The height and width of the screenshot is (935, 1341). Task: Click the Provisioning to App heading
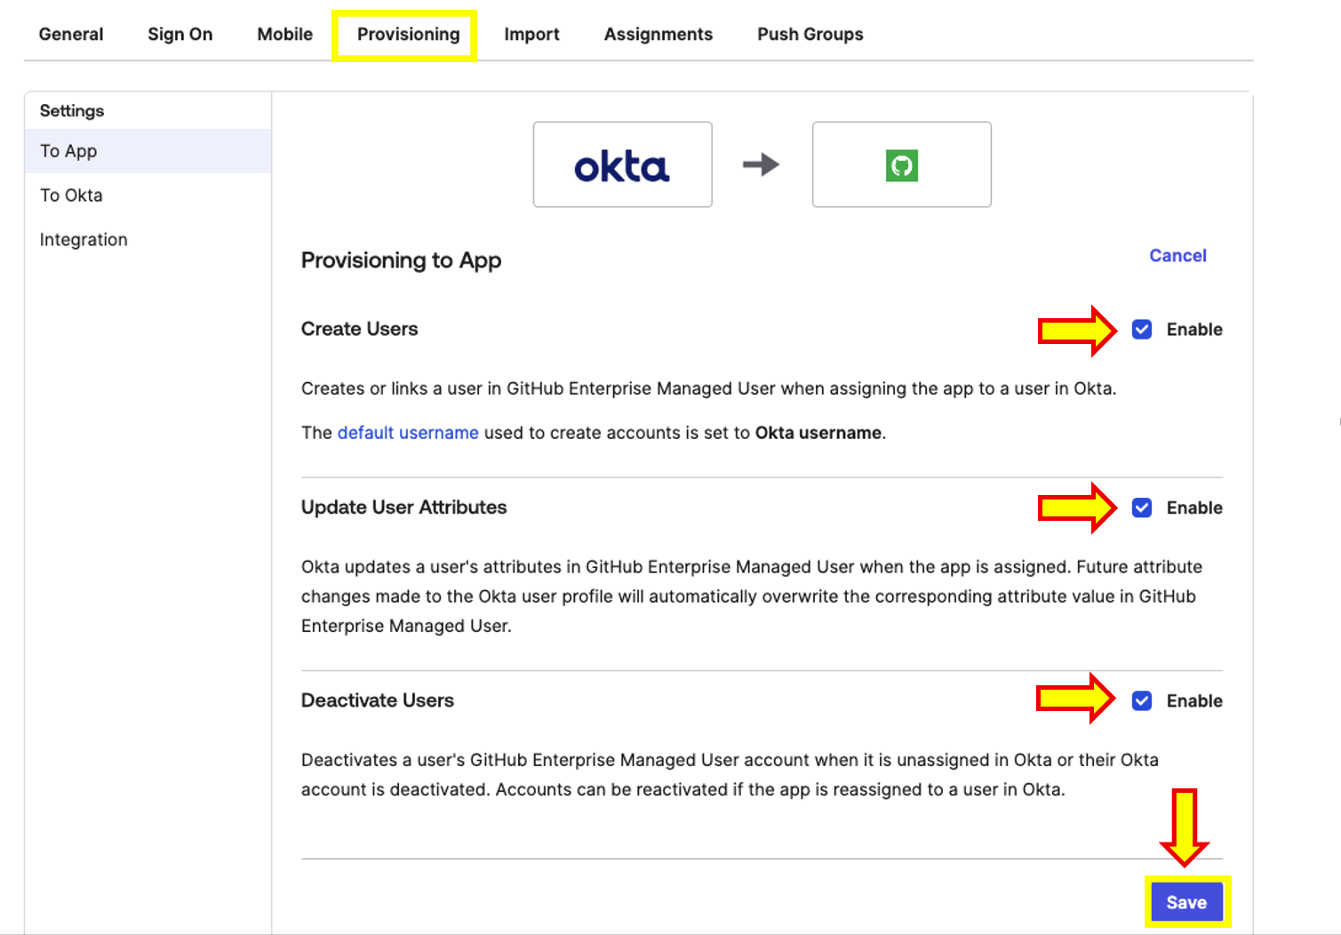point(401,260)
